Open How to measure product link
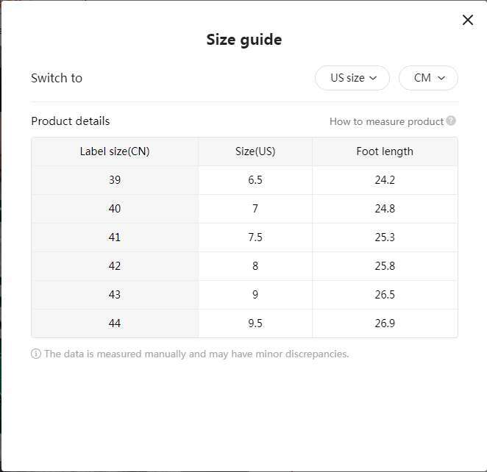Screen dimensions: 487x472 [x=386, y=121]
